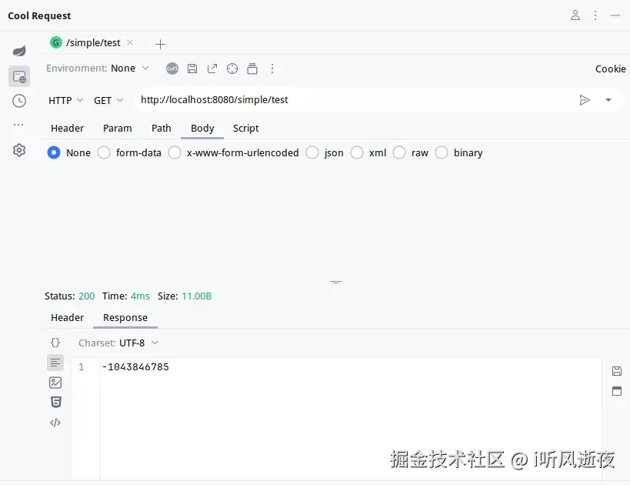Select the HTTP request panel sidebar icon
This screenshot has height=485, width=630.
tap(19, 76)
